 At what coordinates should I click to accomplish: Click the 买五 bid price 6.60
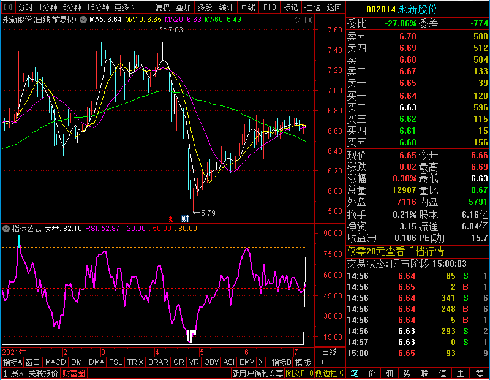(x=408, y=142)
